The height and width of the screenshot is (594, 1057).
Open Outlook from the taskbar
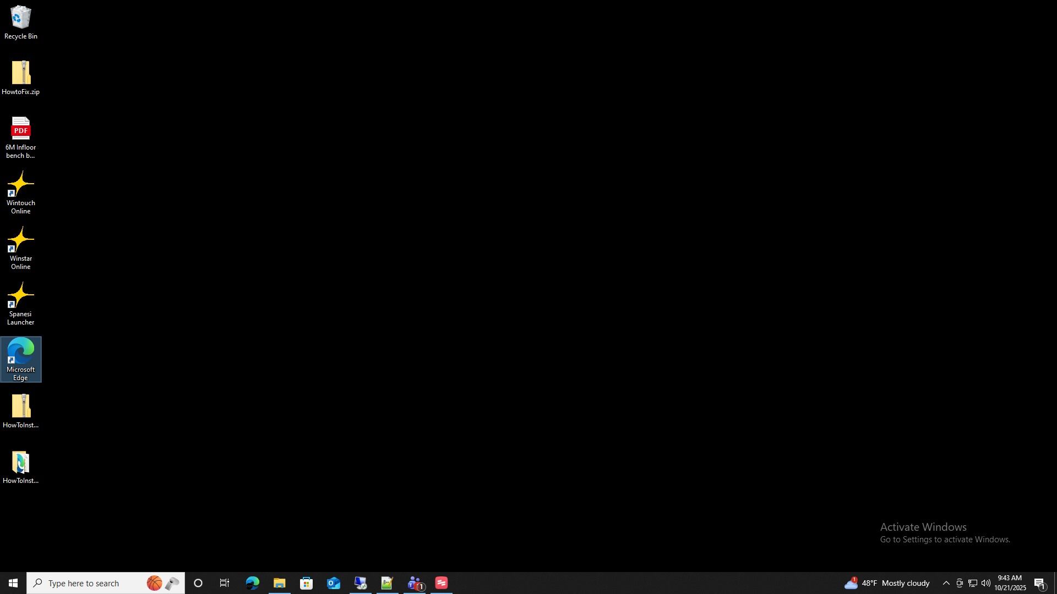pos(333,583)
